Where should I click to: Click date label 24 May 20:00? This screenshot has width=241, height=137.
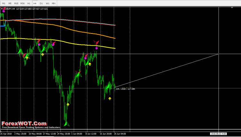coord(64,134)
